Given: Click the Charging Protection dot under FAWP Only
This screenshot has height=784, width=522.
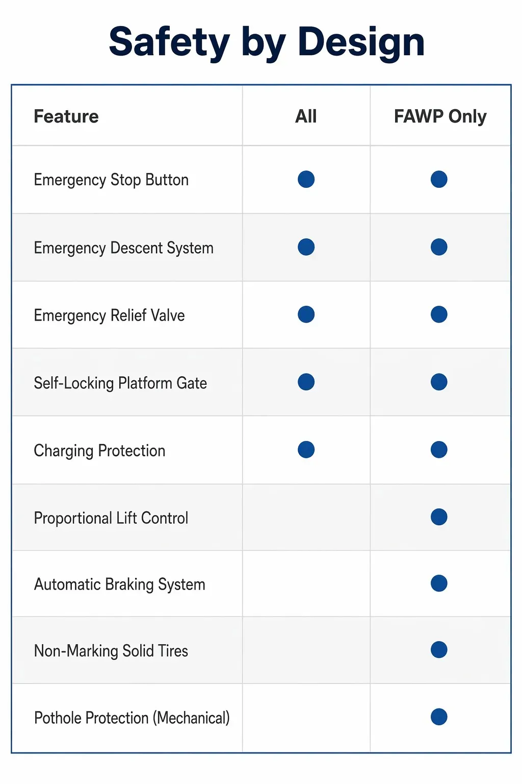Looking at the screenshot, I should 439,450.
